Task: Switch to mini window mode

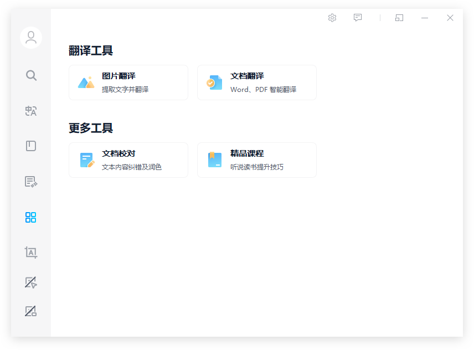Action: pyautogui.click(x=399, y=18)
